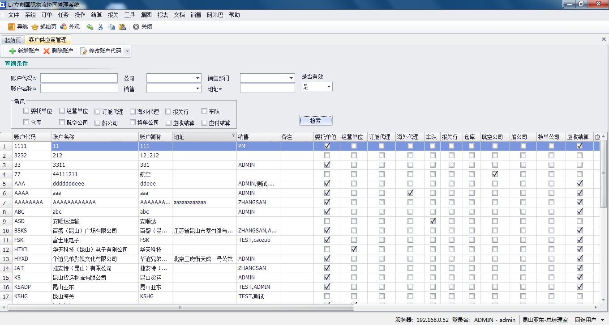Select the 客户供应商管理 tab
Image resolution: width=609 pixels, height=325 pixels.
coord(47,39)
